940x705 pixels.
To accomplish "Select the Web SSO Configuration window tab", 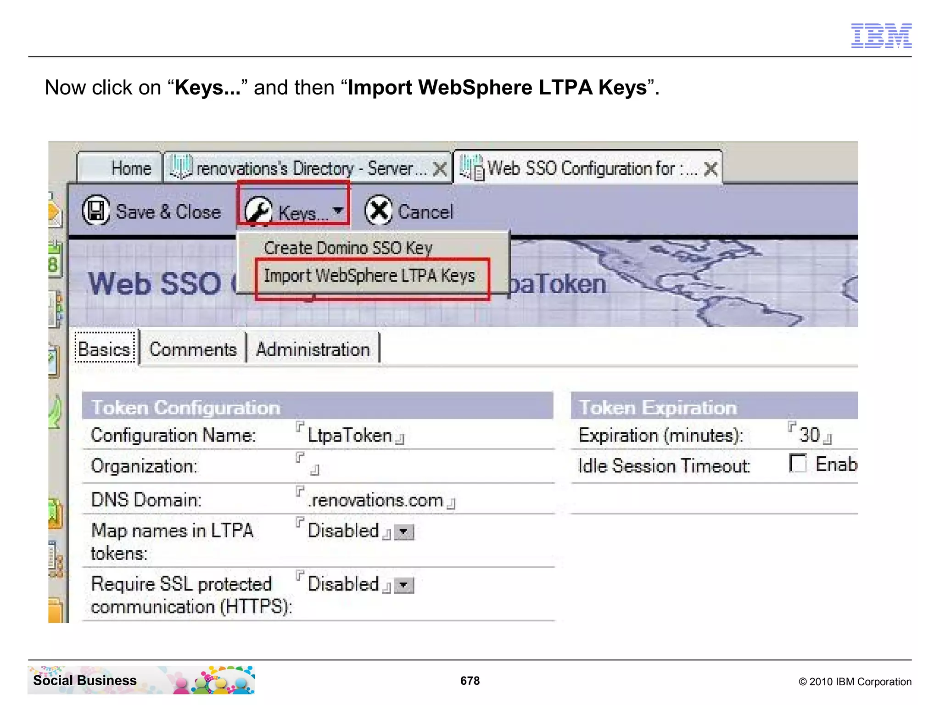I will (x=588, y=168).
